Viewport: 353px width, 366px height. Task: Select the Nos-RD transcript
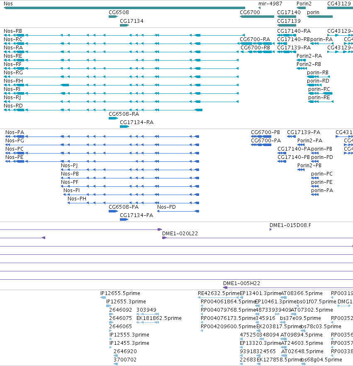click(x=103, y=110)
